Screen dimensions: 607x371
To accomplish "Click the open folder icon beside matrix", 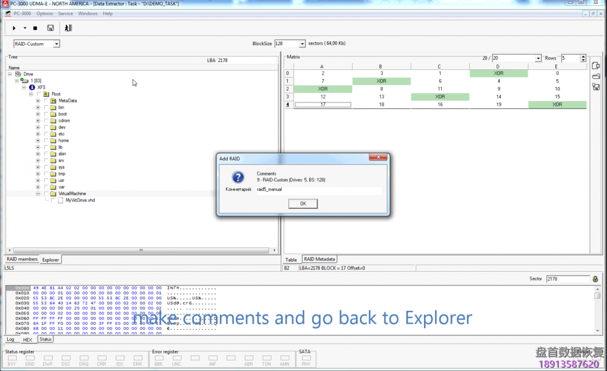I will pos(596,76).
